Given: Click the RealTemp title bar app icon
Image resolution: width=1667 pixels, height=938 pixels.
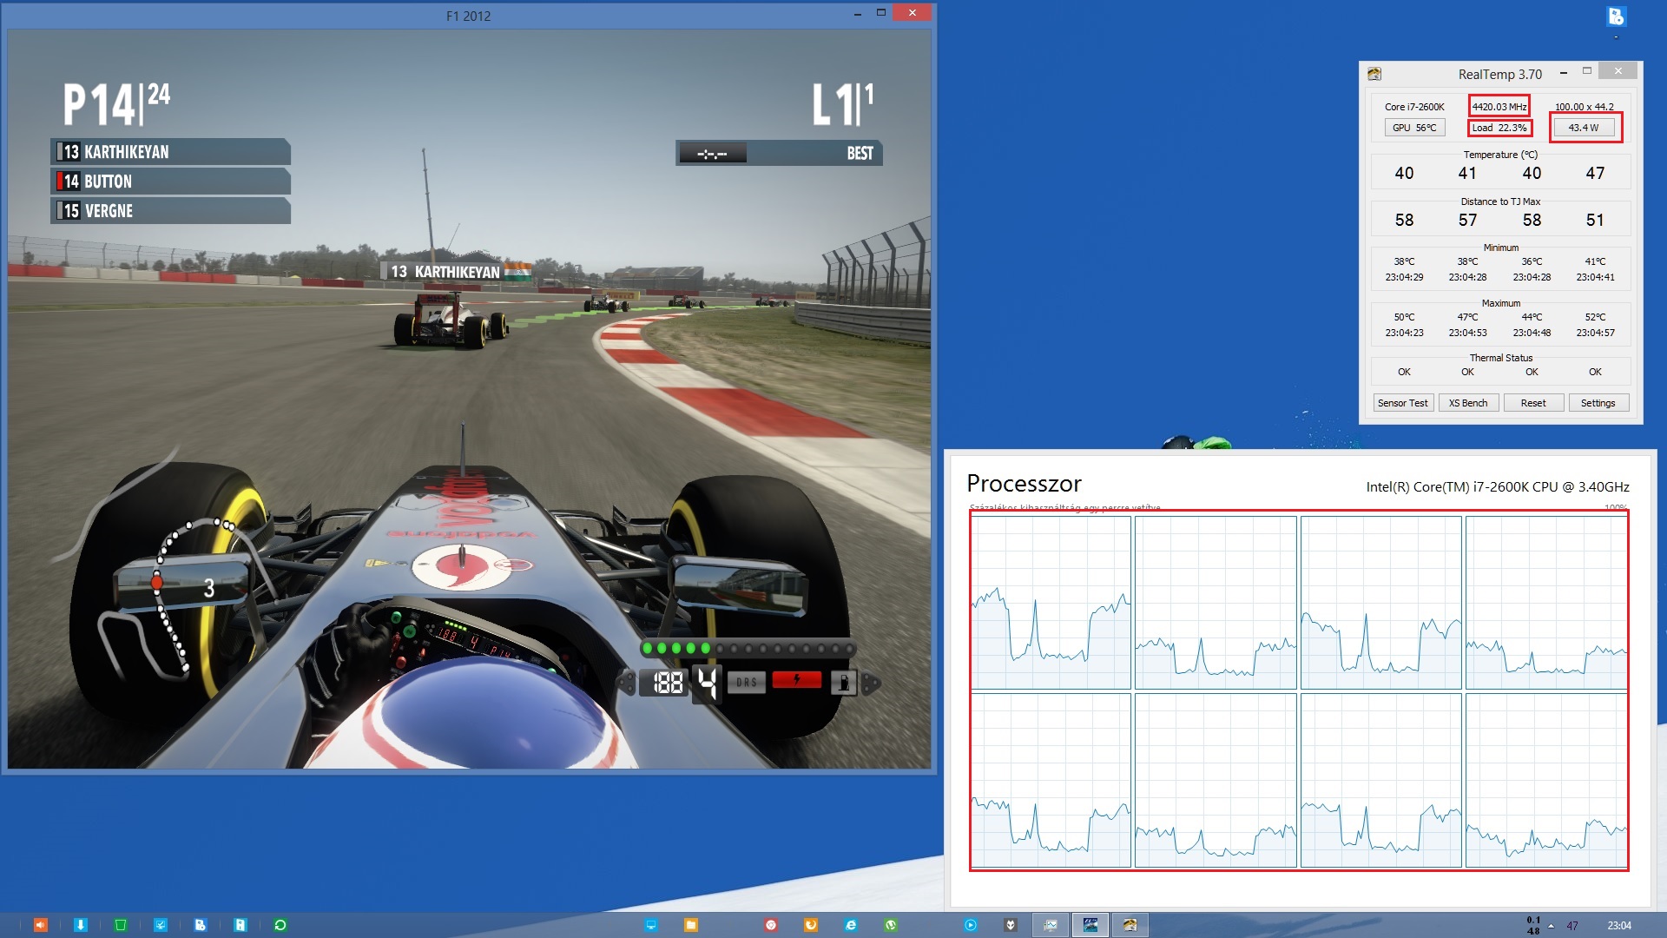Looking at the screenshot, I should coord(1374,74).
